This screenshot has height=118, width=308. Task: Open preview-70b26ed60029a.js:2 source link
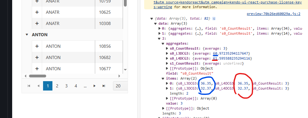coord(273,14)
